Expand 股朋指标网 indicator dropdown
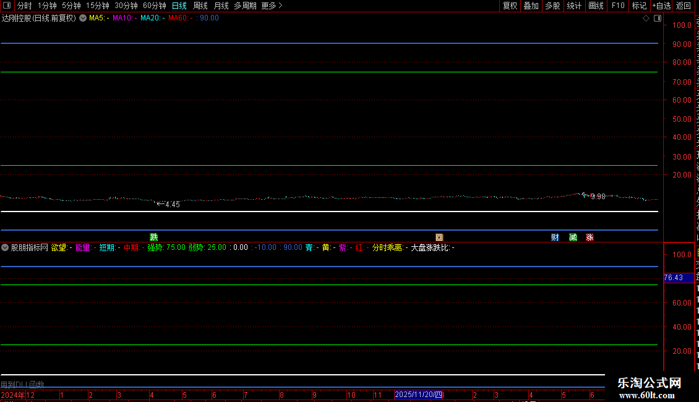 tap(5, 247)
